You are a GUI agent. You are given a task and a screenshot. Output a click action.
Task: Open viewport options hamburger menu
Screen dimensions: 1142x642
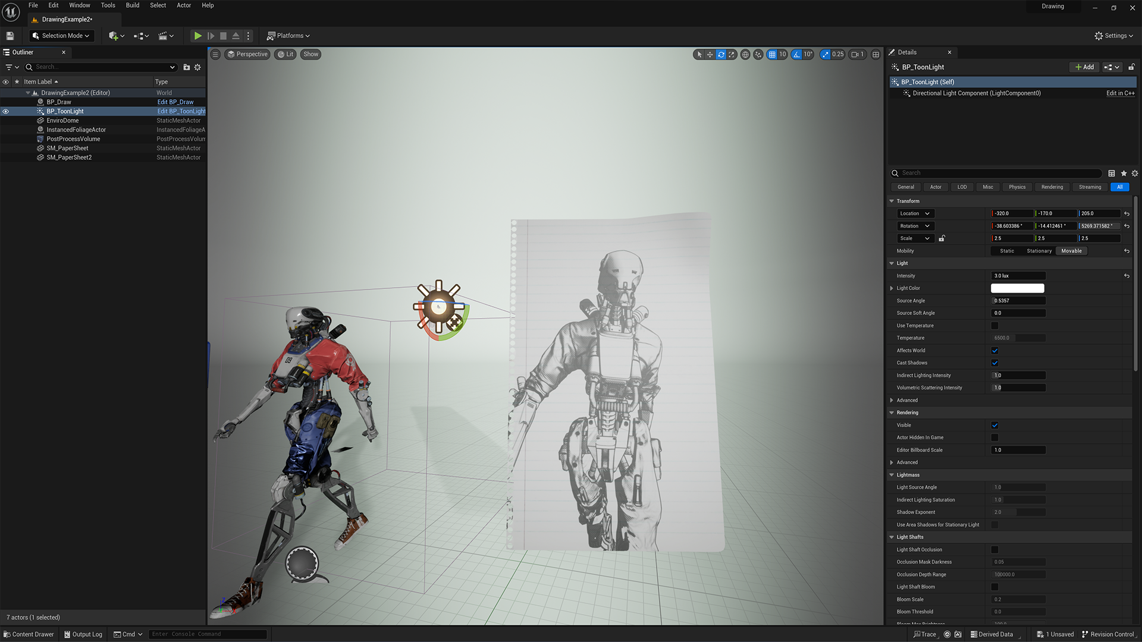click(215, 54)
